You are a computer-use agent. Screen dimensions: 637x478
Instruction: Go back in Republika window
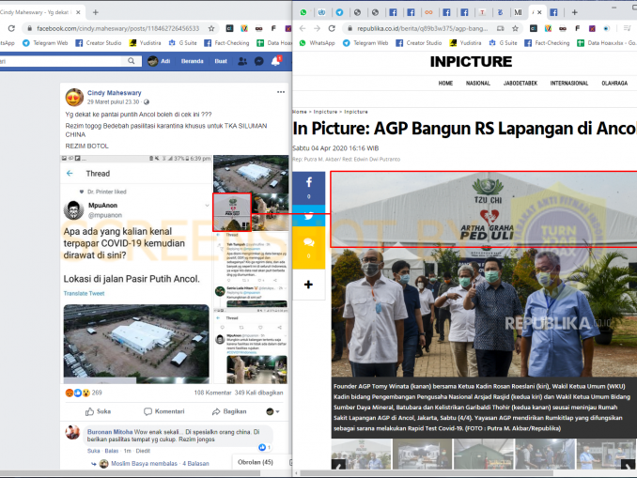[303, 28]
